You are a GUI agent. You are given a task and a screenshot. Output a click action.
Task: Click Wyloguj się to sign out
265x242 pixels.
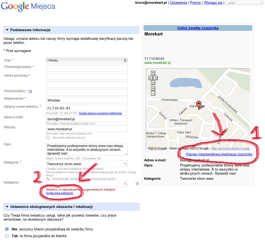point(213,2)
